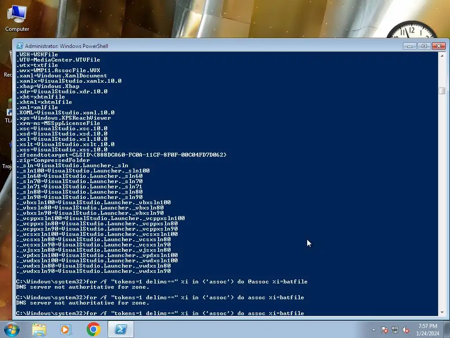This screenshot has width=450, height=338.
Task: Click the ".xslt=VisualStudio.xslt.10.0" line
Action: (x=65, y=144)
